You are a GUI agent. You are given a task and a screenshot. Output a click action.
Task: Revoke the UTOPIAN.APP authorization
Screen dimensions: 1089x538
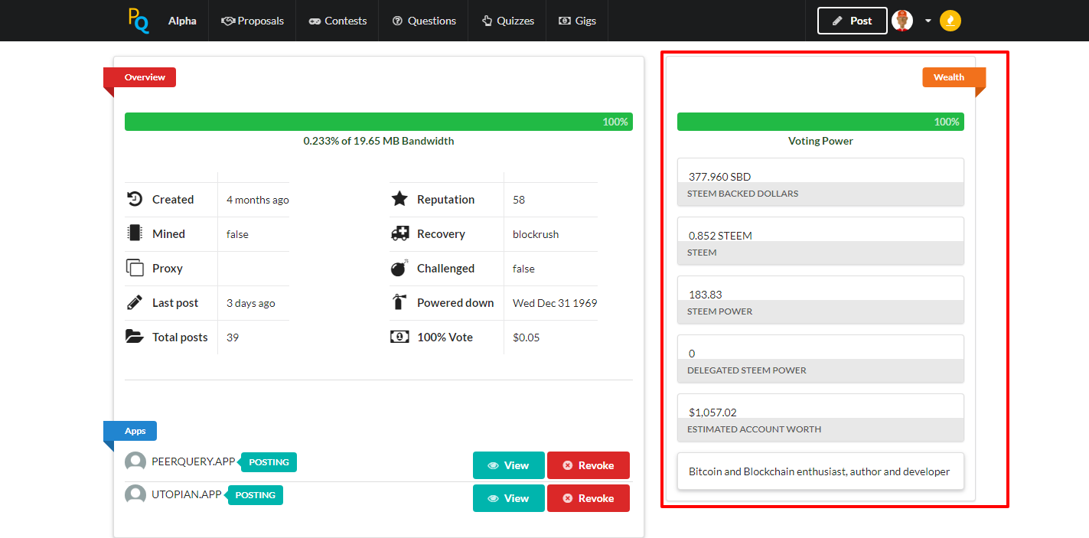(589, 498)
